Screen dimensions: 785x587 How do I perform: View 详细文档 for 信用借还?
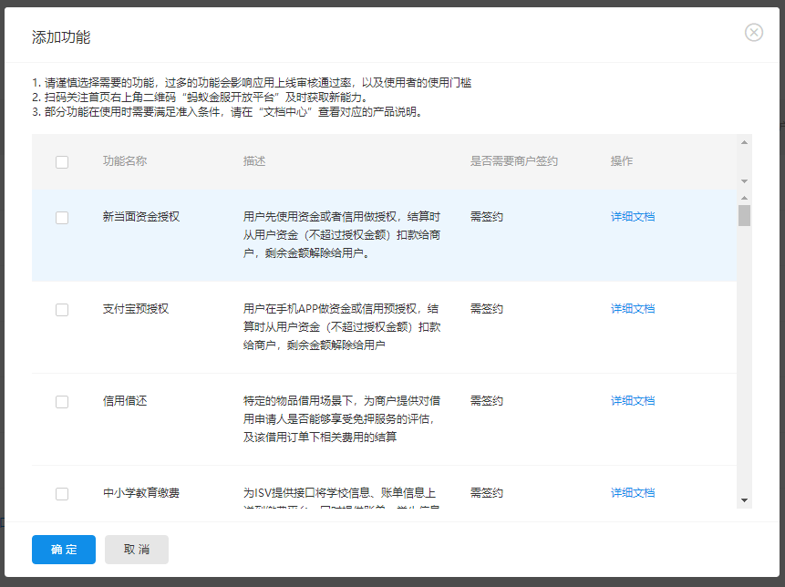pyautogui.click(x=633, y=401)
